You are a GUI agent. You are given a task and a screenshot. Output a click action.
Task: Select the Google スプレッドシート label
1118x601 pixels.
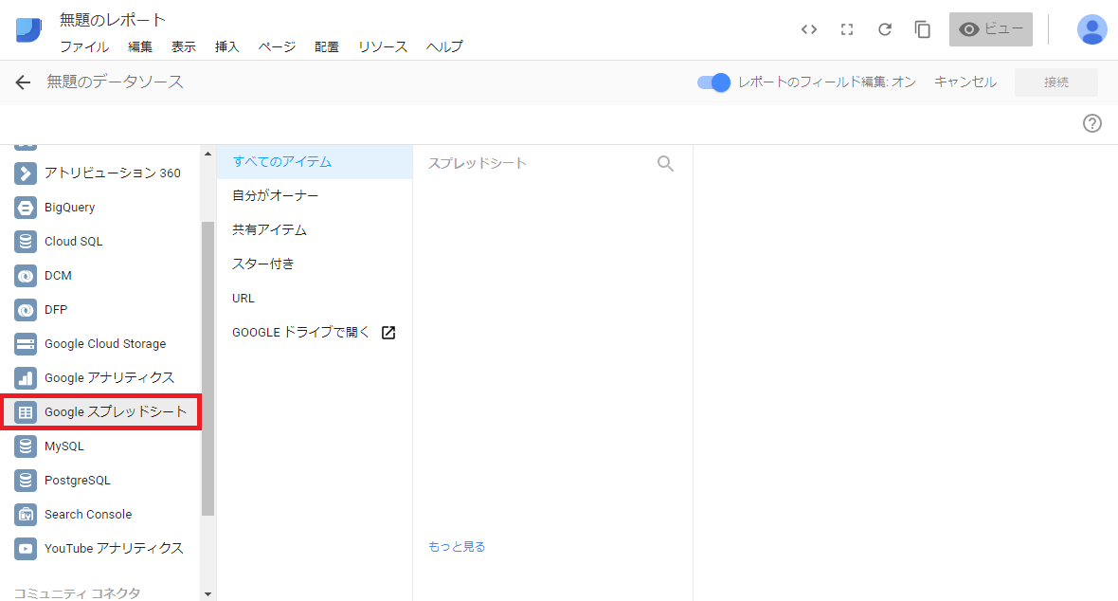click(116, 411)
